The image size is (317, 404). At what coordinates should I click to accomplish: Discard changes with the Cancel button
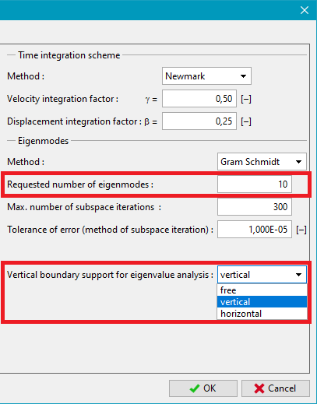tap(276, 388)
